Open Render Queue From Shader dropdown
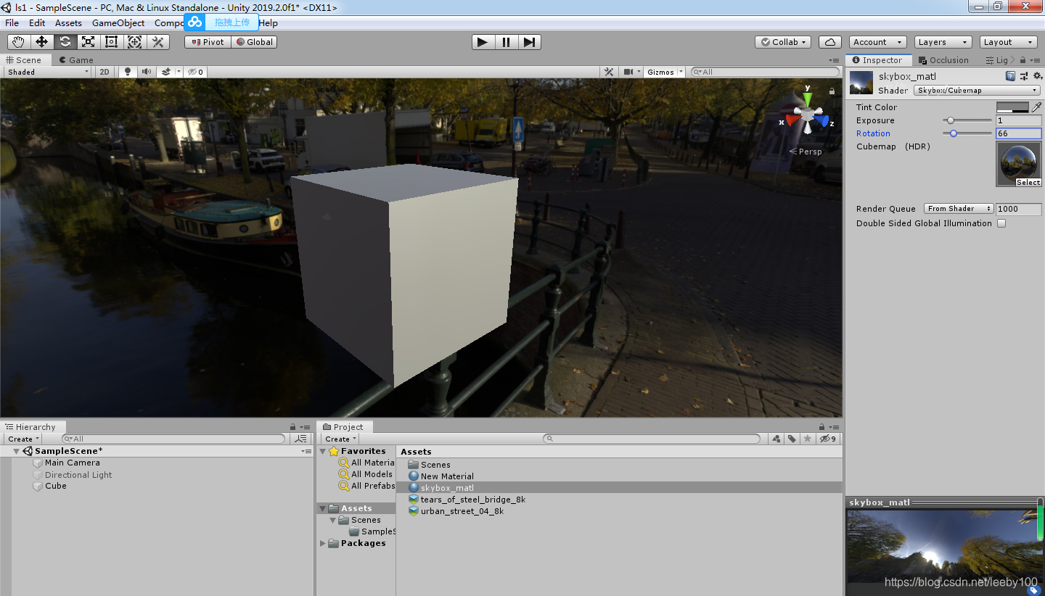The image size is (1045, 596). tap(959, 209)
